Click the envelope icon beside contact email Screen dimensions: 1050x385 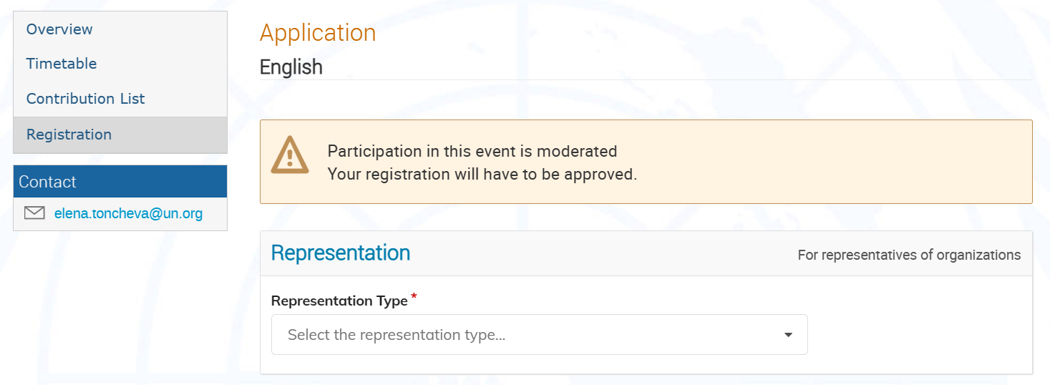34,213
